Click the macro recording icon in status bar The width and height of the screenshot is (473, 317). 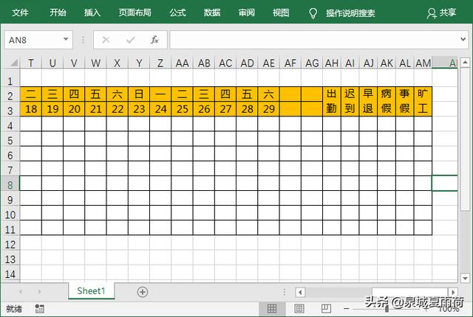39,309
